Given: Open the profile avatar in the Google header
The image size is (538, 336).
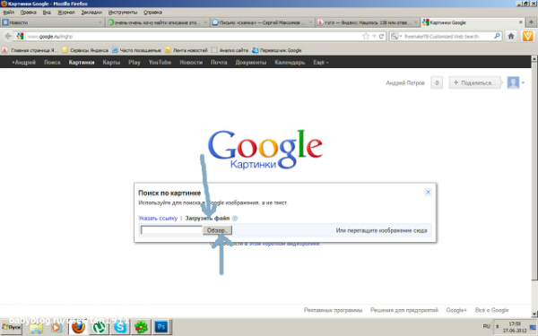Looking at the screenshot, I should (513, 82).
